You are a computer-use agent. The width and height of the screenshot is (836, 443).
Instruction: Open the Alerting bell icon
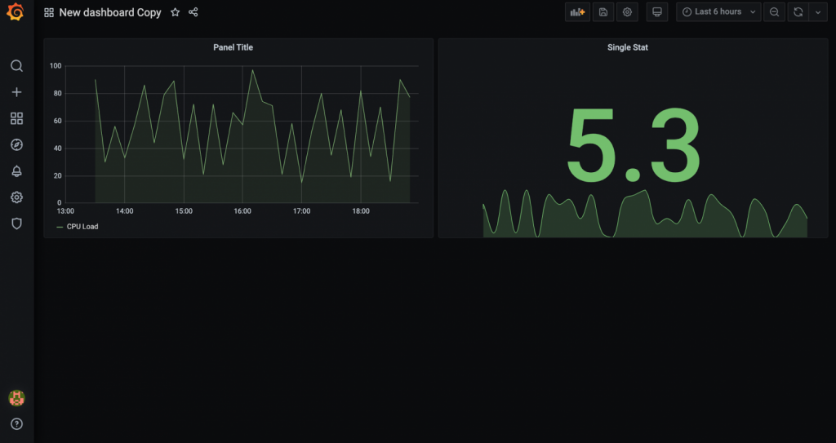tap(16, 171)
